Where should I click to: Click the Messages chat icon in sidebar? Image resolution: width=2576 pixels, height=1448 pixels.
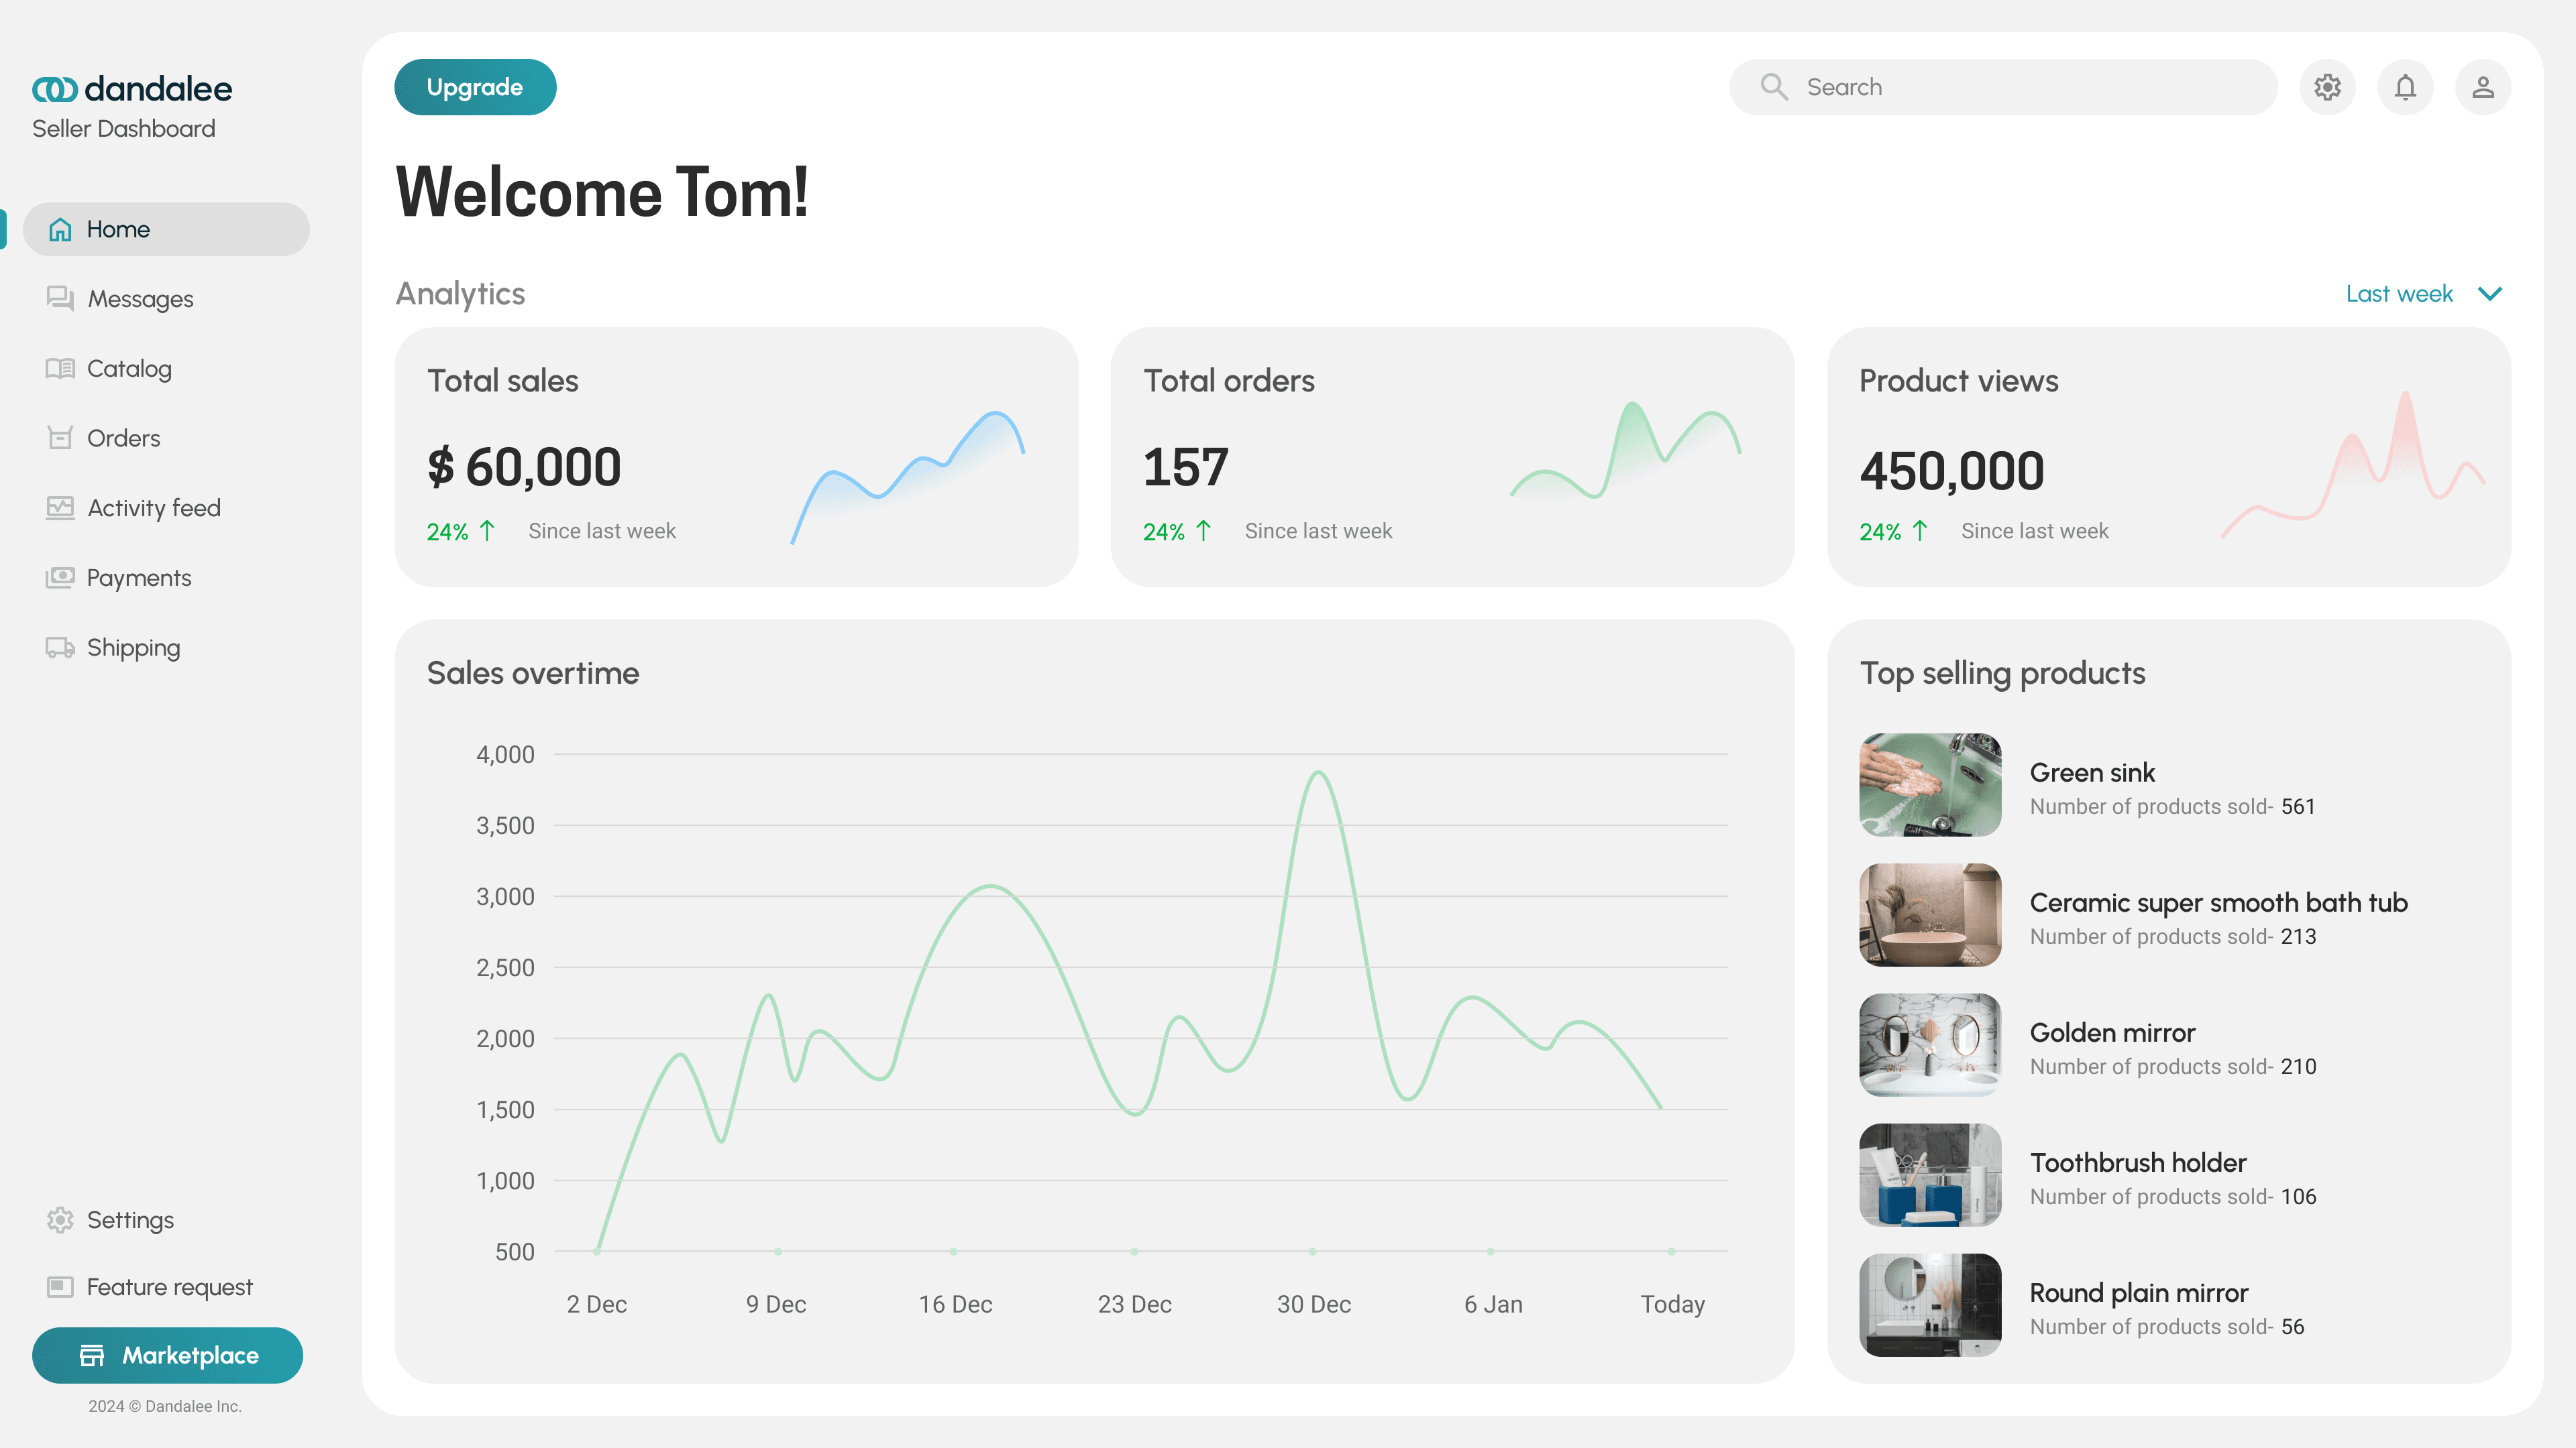tap(60, 298)
